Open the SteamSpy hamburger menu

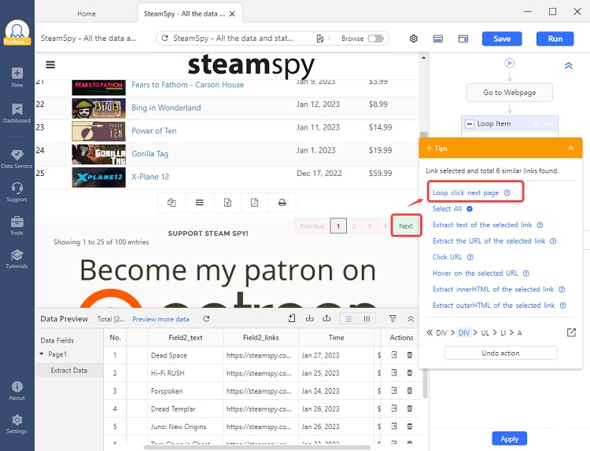coord(50,64)
